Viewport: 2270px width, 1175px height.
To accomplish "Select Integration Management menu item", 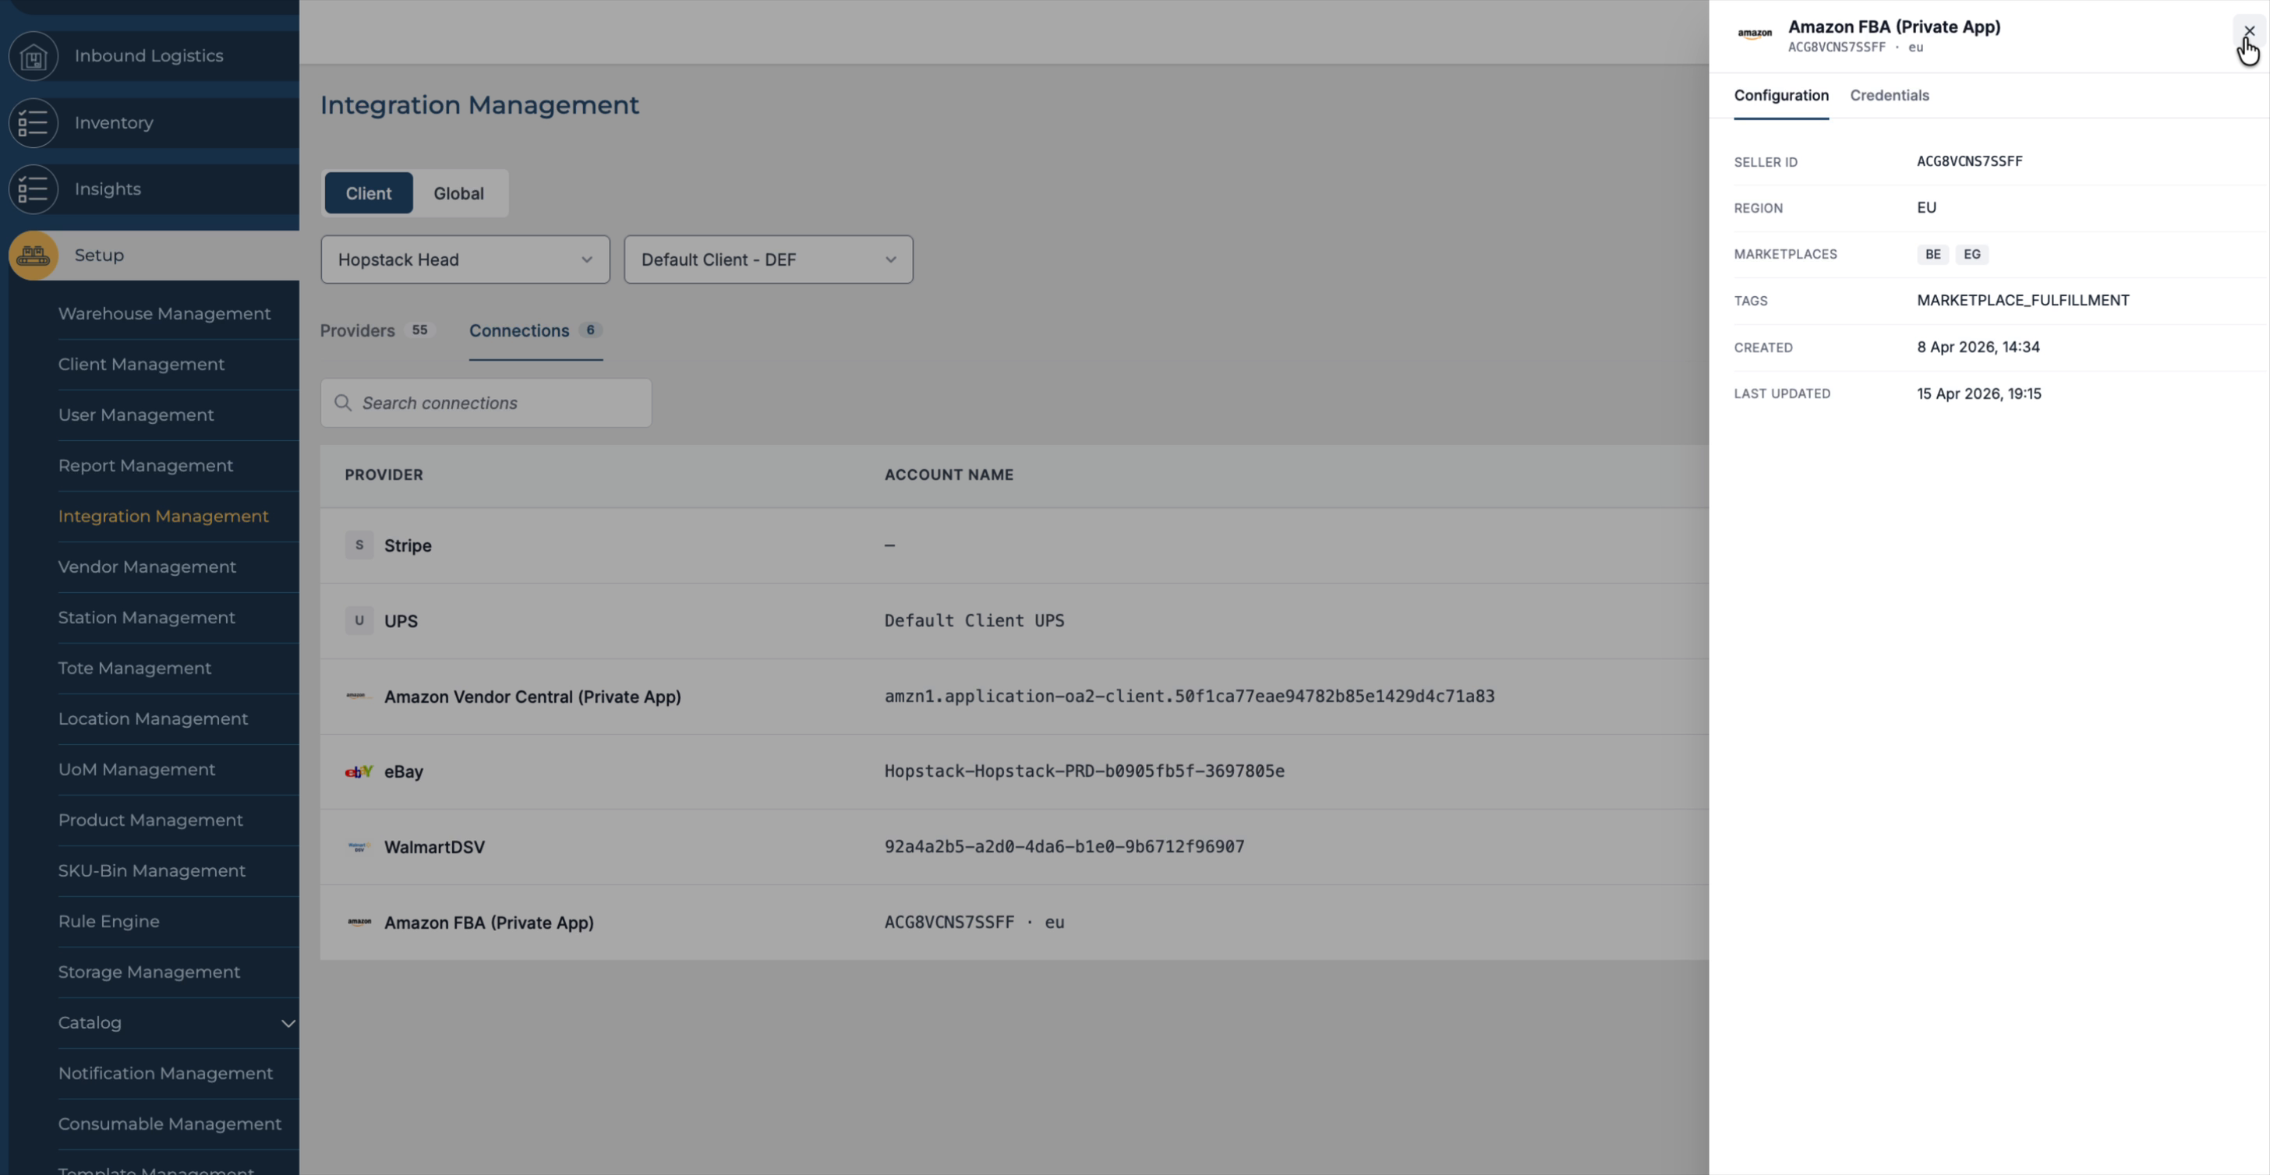I will [x=163, y=517].
